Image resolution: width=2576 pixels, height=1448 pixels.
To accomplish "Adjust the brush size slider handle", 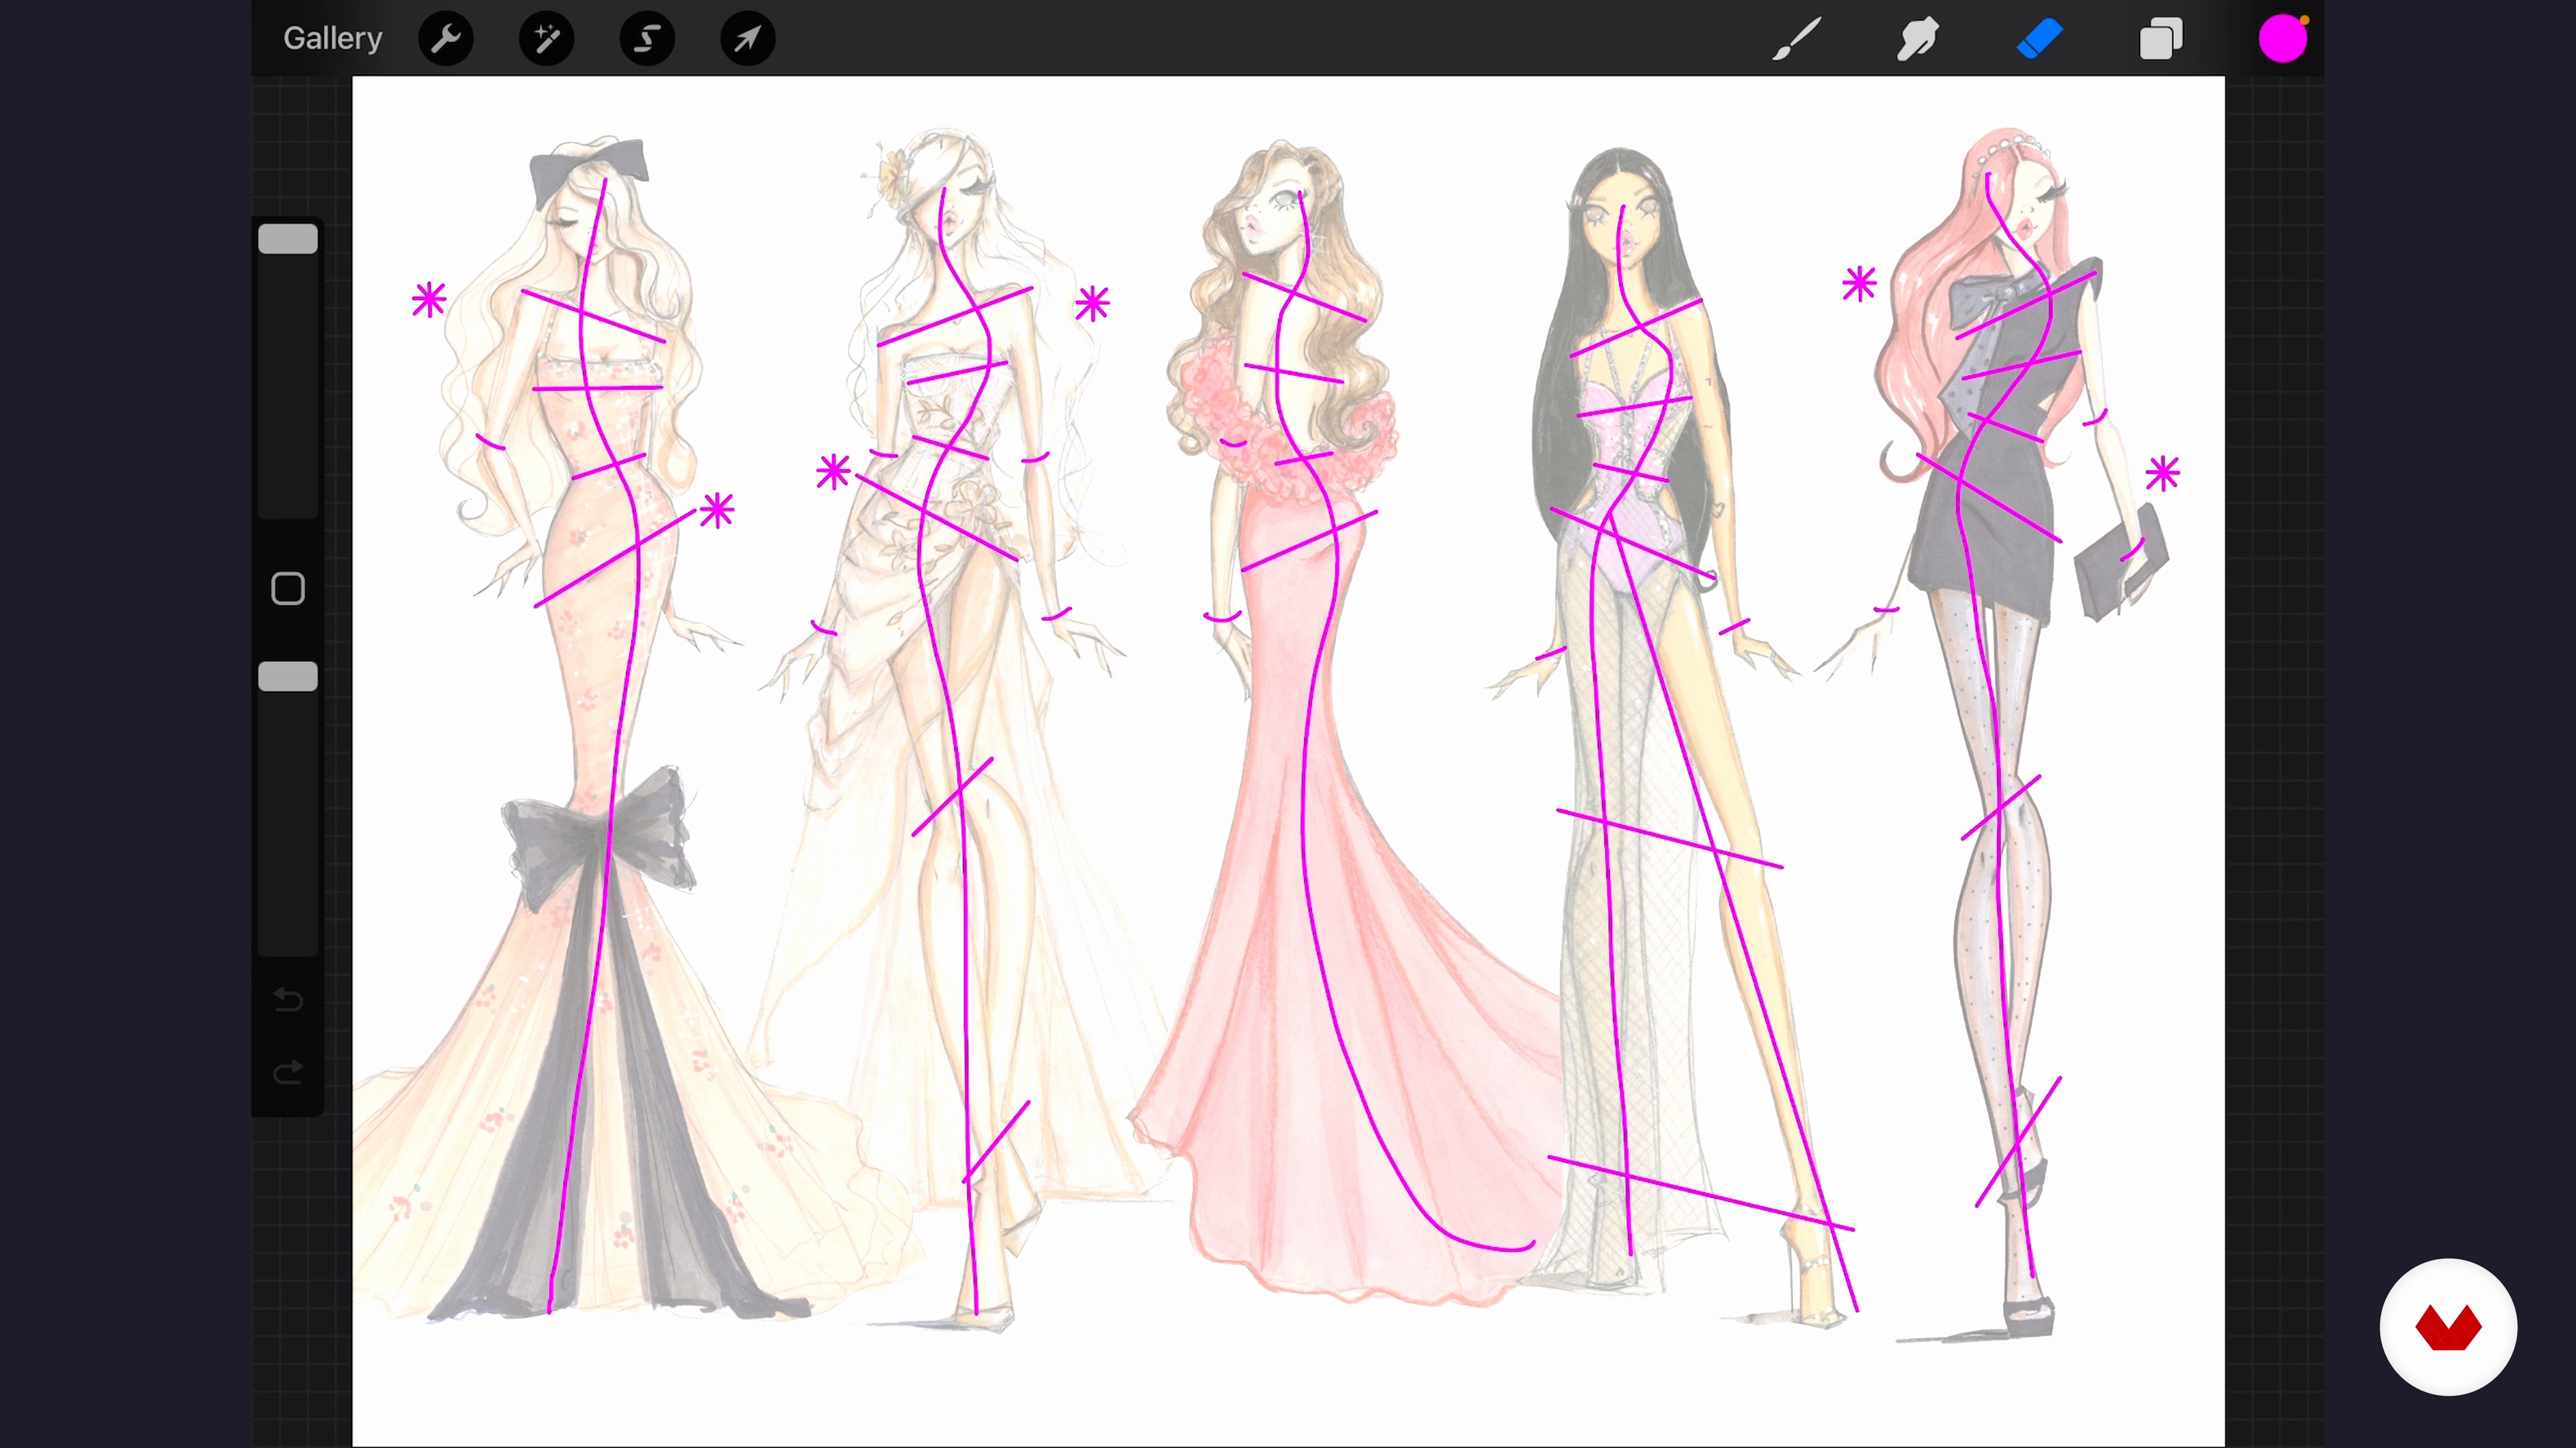I will (288, 239).
